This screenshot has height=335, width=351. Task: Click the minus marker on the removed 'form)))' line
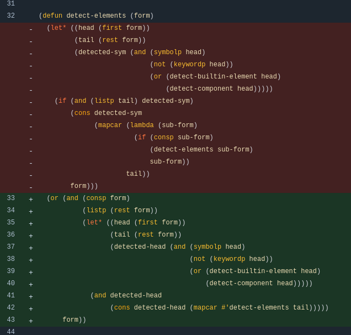31,187
